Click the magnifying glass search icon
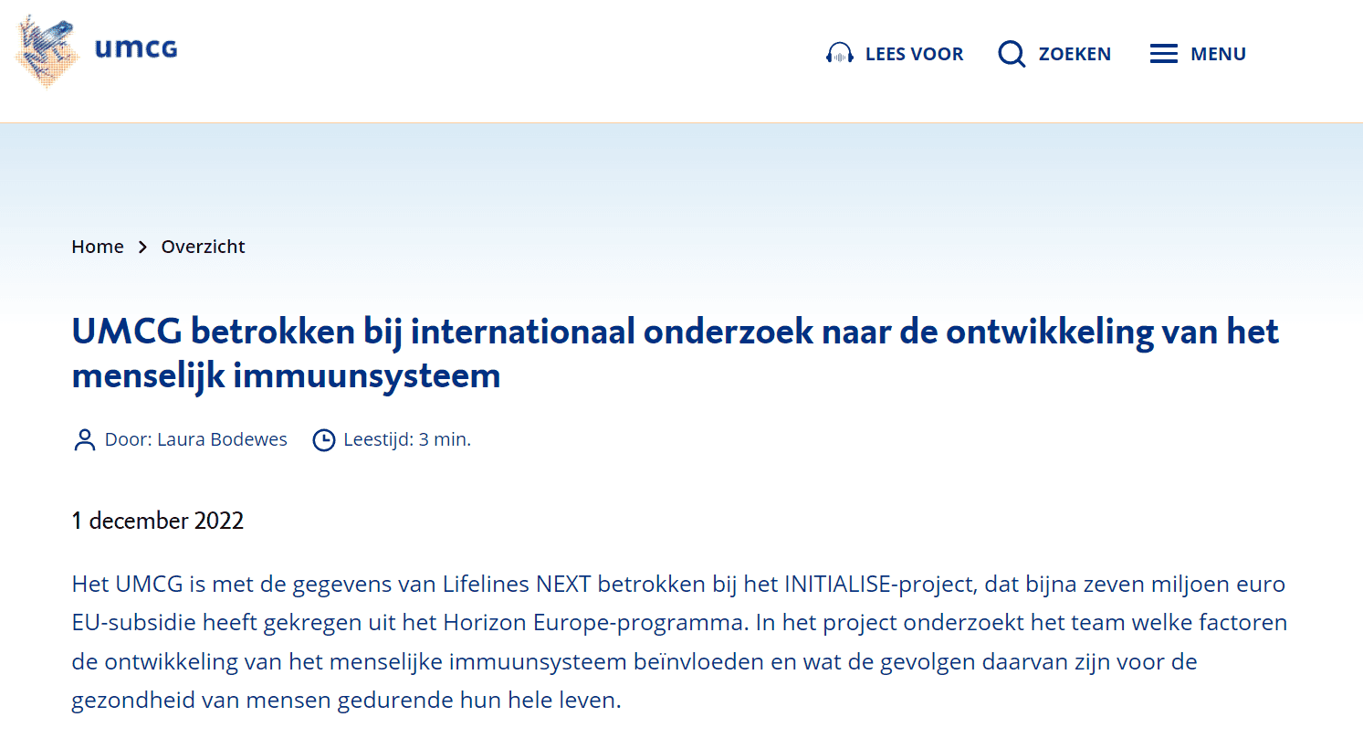 click(x=1012, y=55)
